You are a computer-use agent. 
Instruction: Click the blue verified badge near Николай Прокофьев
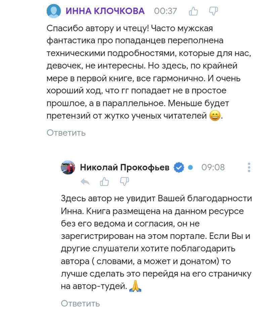point(179,167)
